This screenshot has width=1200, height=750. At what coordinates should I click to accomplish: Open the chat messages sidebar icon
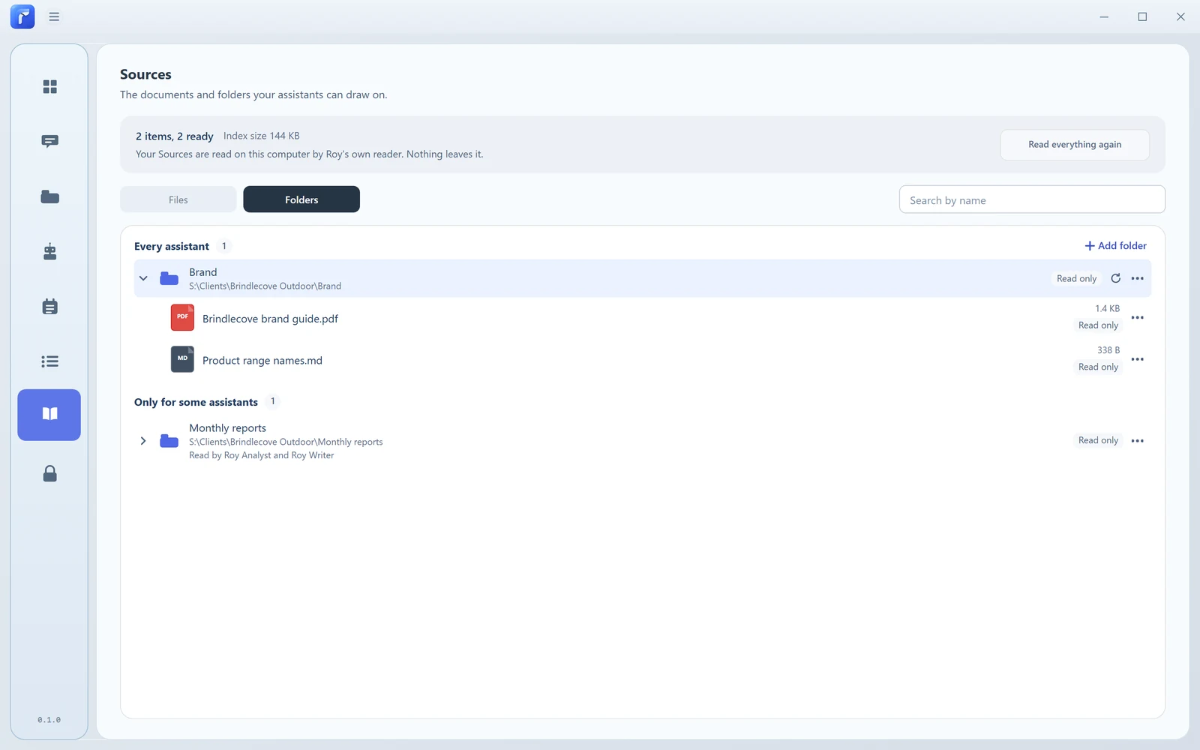49,142
